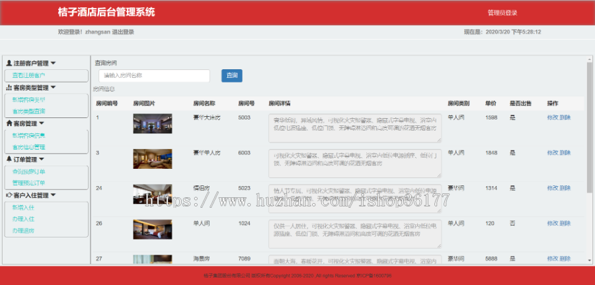Viewport: 595px width, 285px height.
Task: Open 办理入住 in the sidebar
Action: pyautogui.click(x=24, y=219)
